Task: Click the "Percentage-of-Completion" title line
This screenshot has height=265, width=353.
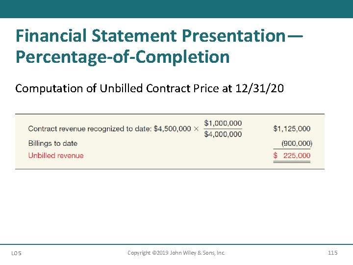Action: pos(123,57)
